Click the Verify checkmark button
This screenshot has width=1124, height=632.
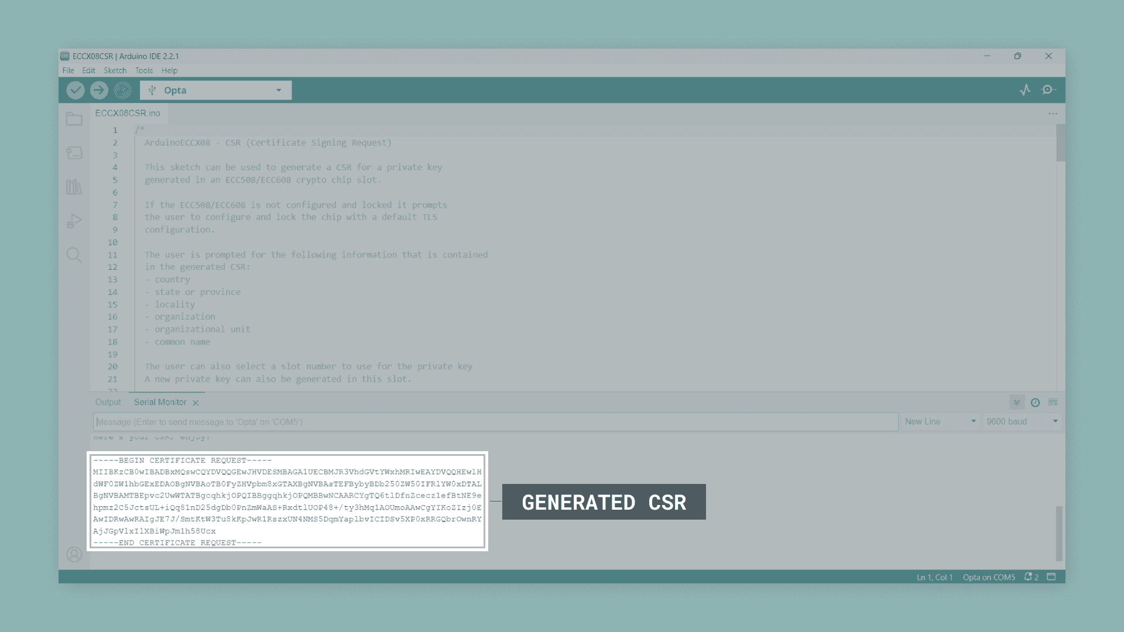tap(76, 90)
